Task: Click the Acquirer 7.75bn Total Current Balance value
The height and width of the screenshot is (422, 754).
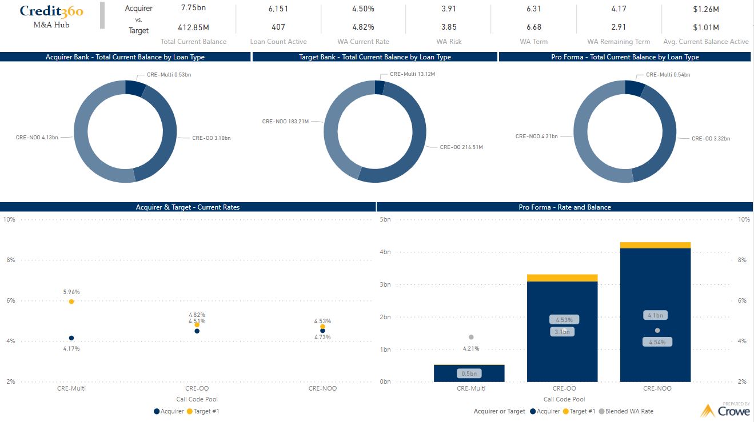Action: [193, 9]
